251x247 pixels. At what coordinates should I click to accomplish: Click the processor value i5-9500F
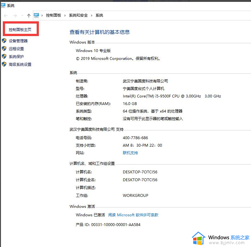(x=172, y=96)
